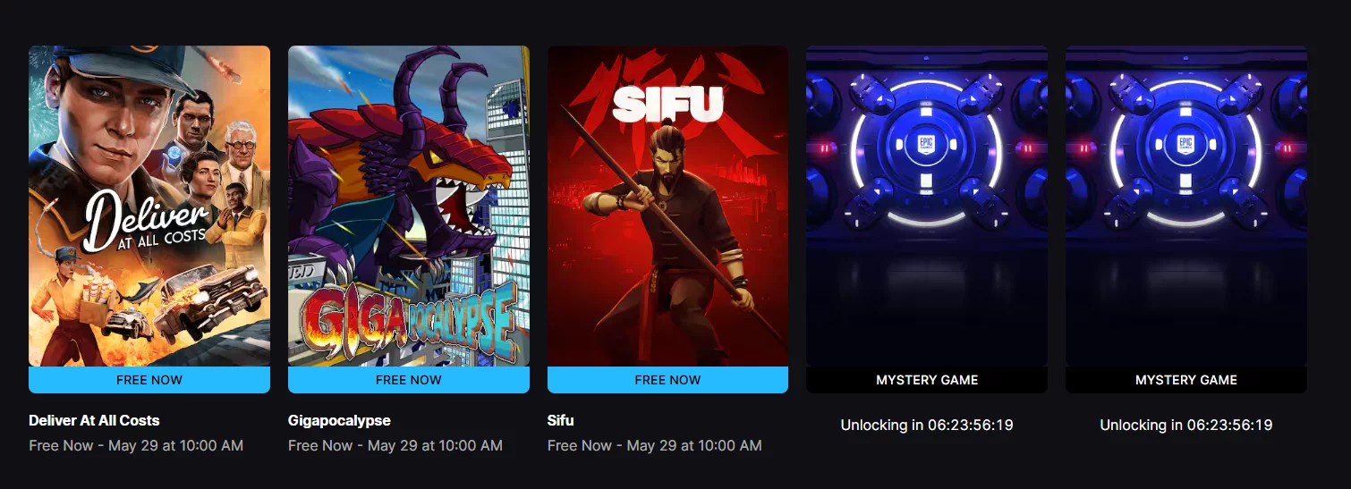The height and width of the screenshot is (489, 1351).
Task: Click the first mystery game vault image
Action: (927, 206)
